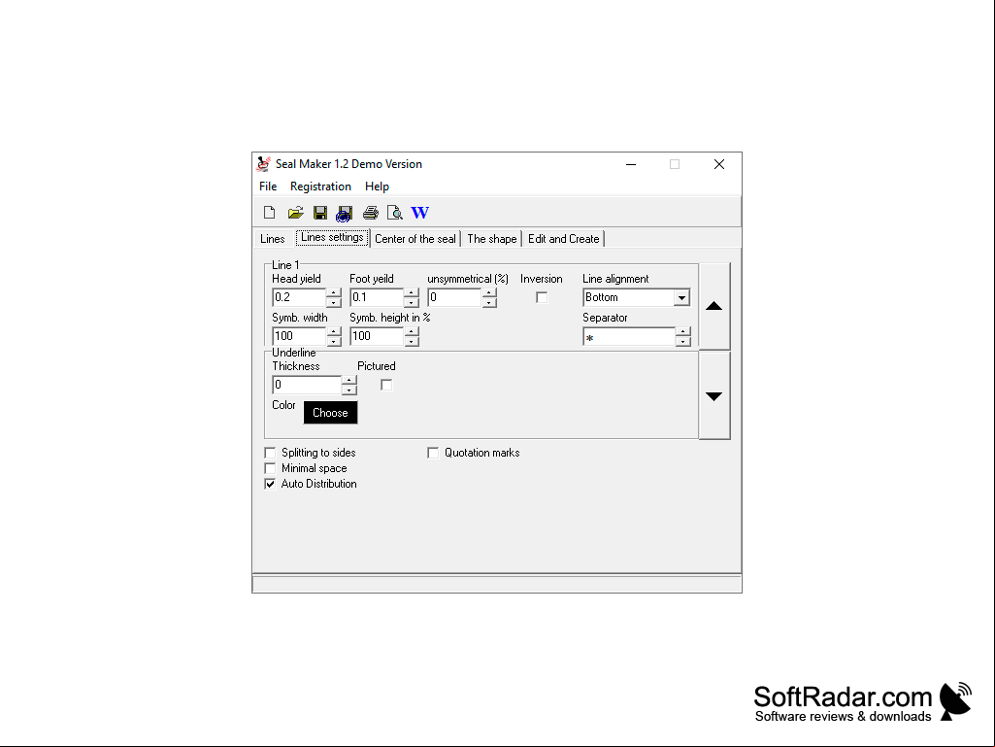Expand the Line alignment dropdown

681,297
